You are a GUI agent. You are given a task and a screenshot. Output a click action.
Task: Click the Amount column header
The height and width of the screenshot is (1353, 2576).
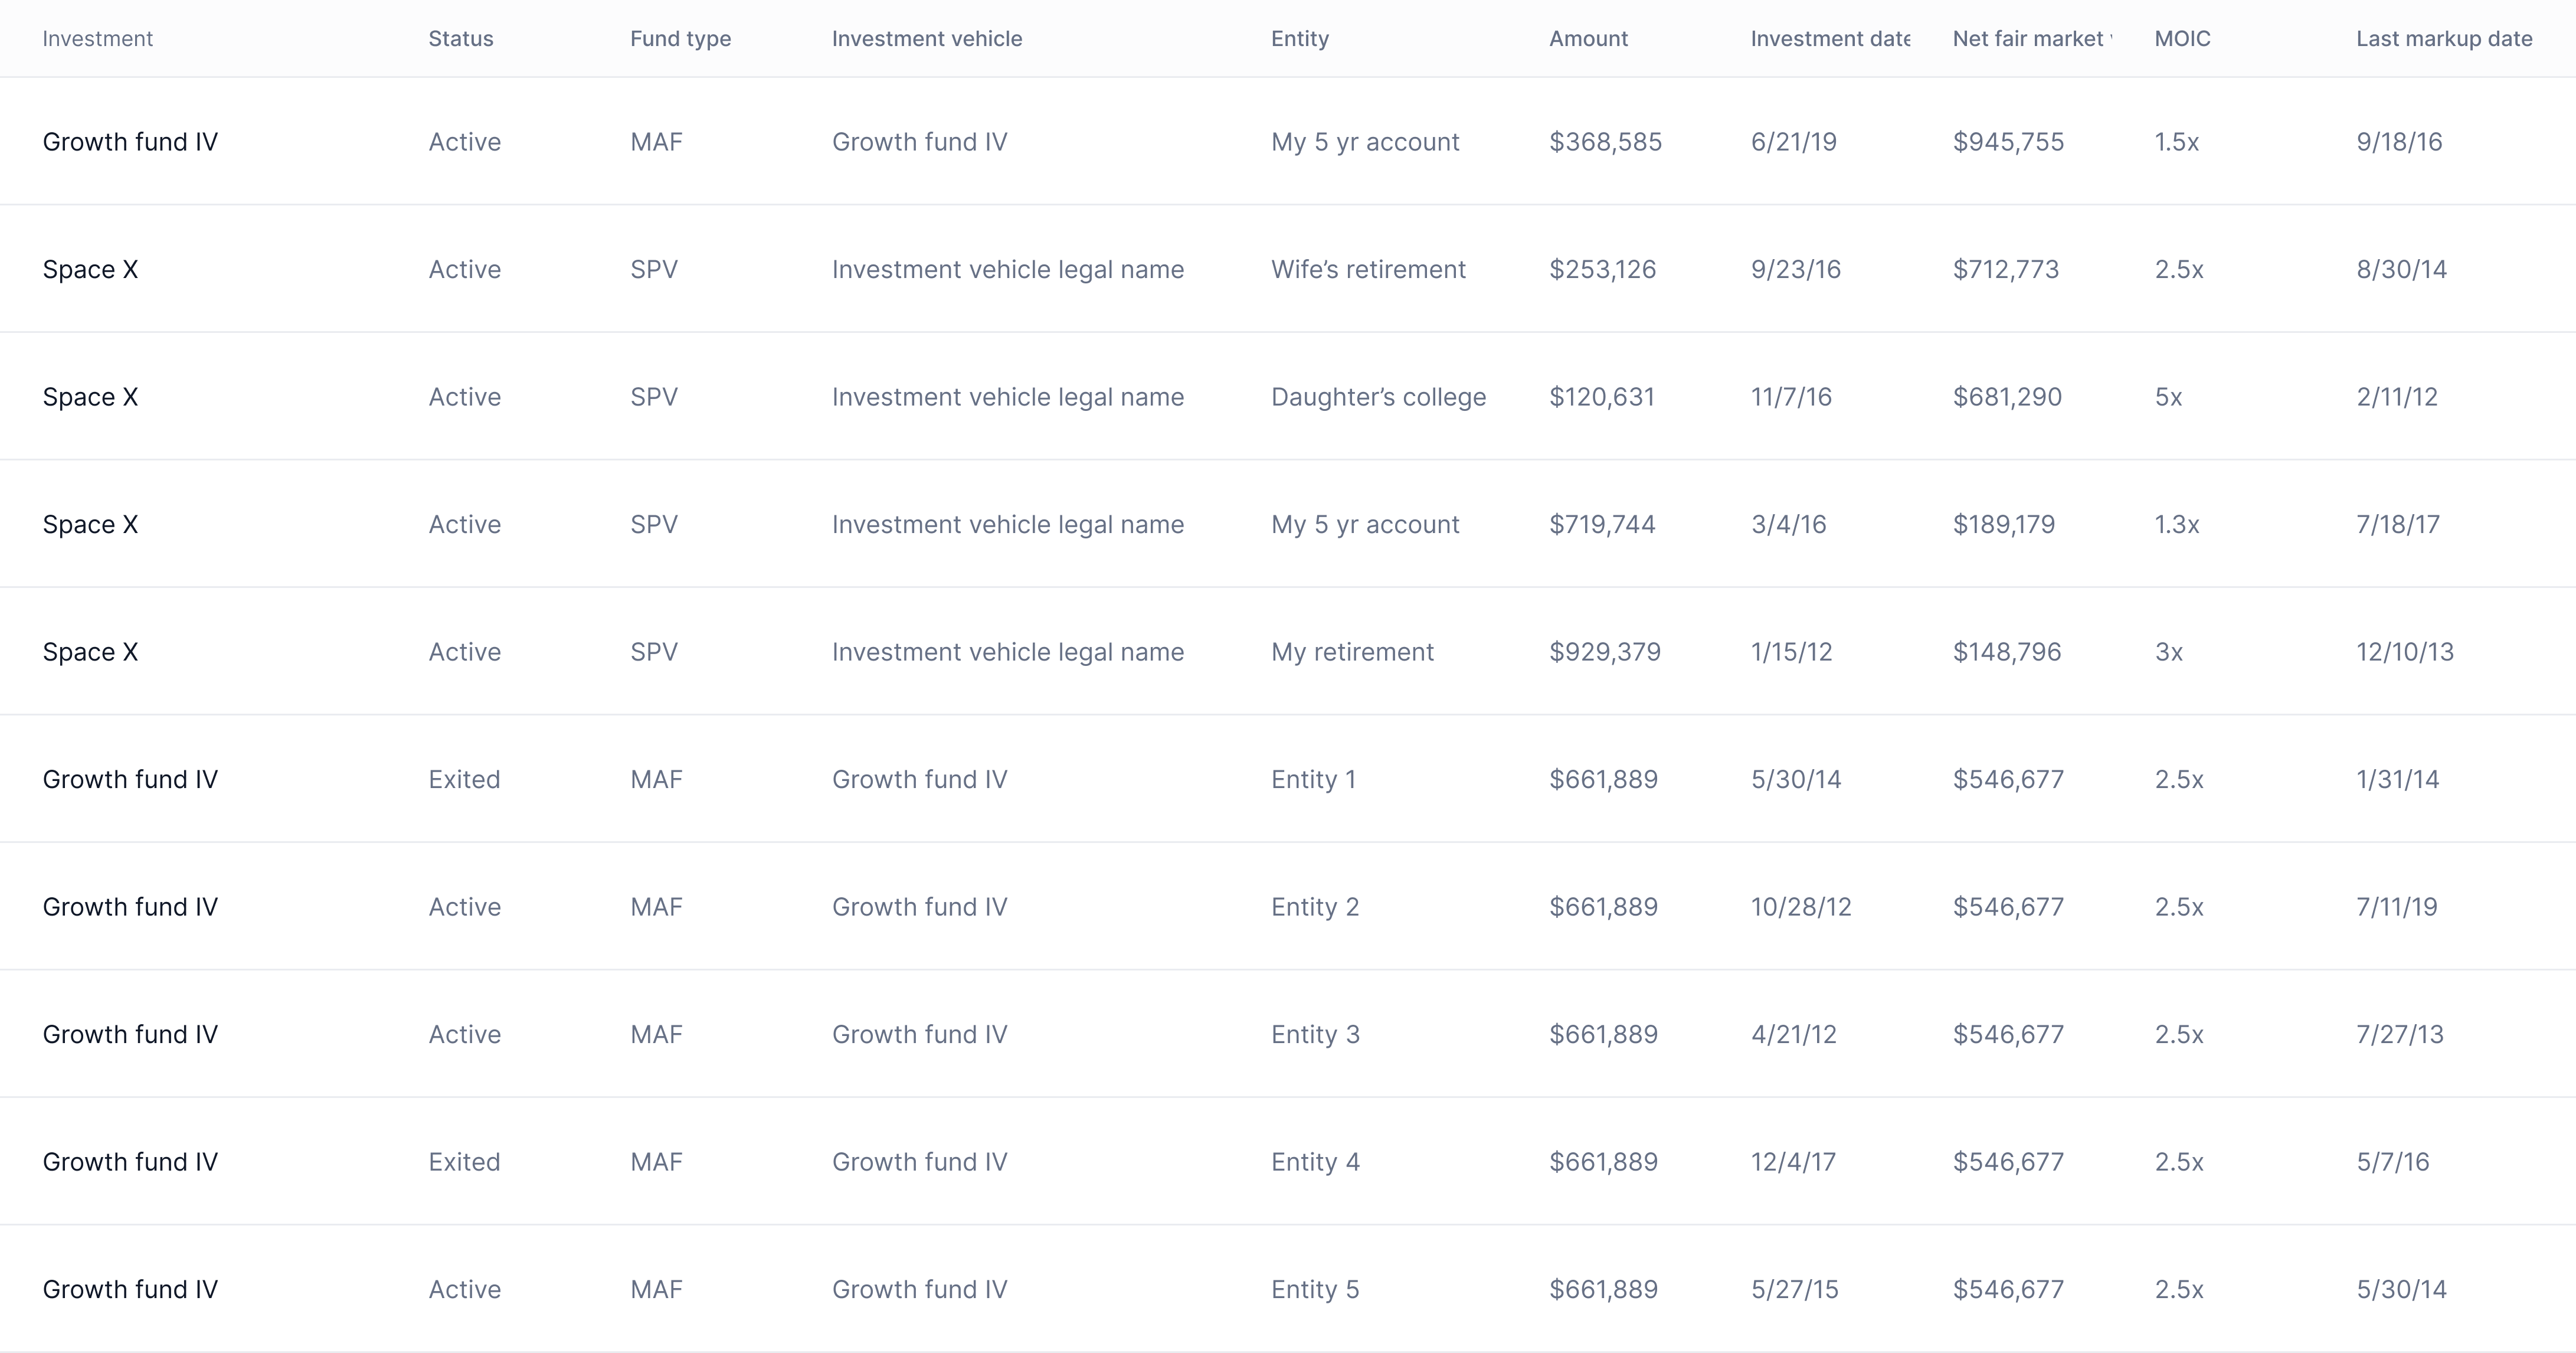click(x=1588, y=39)
